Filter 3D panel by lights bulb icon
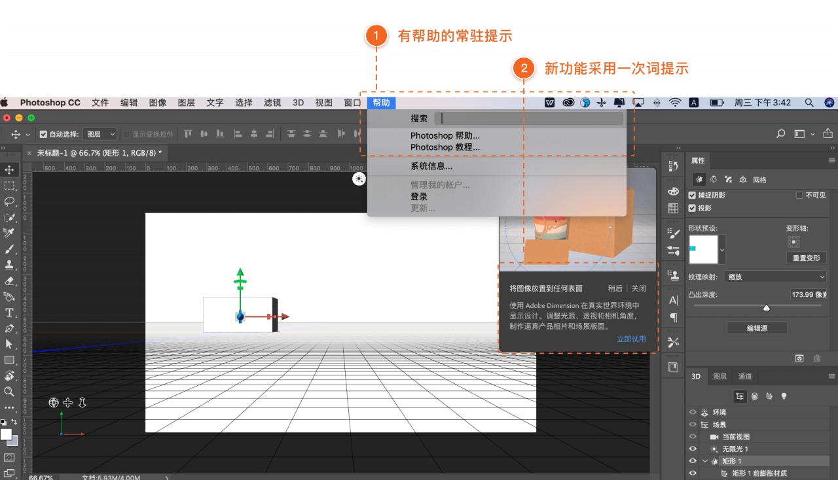This screenshot has height=480, width=838. click(x=784, y=396)
